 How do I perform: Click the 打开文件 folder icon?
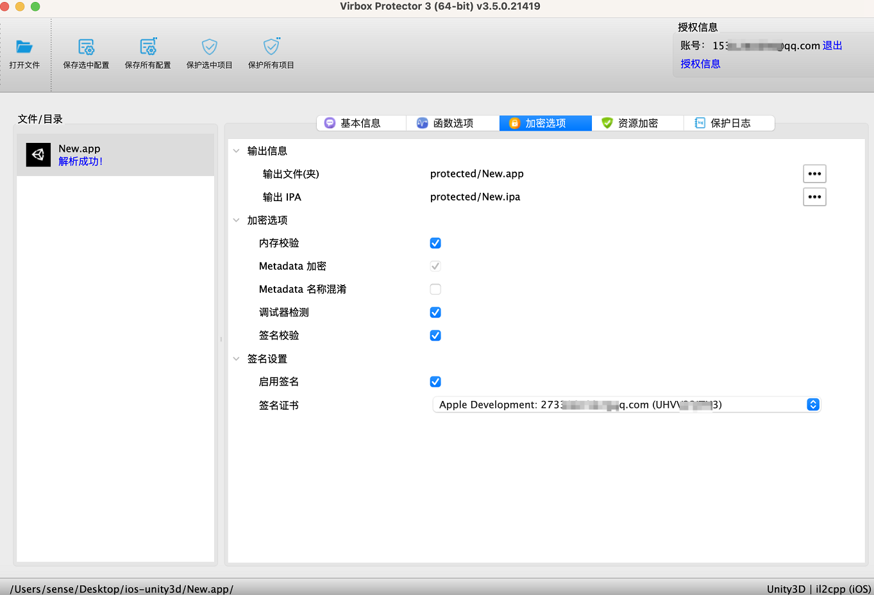pos(24,47)
